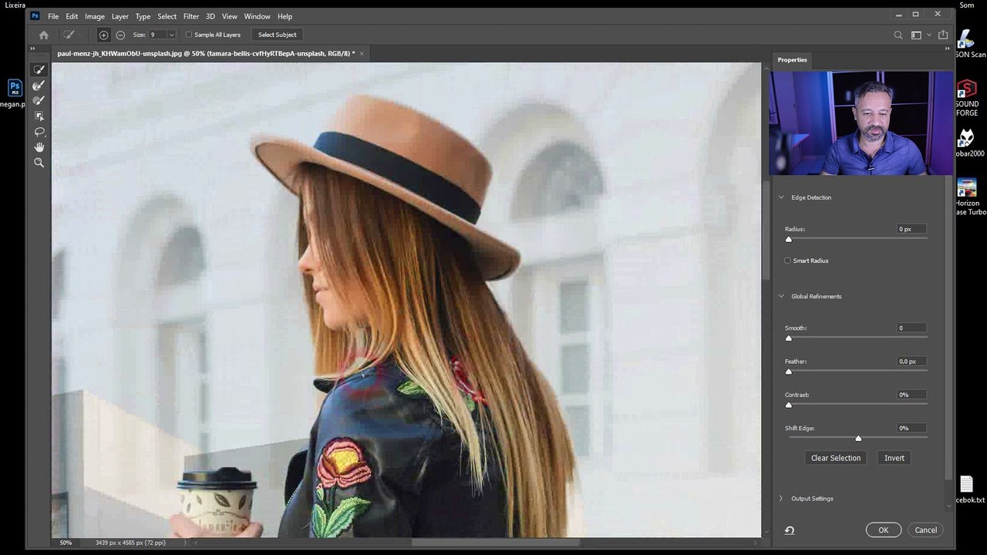Open the Select menu
Viewport: 987px width, 555px height.
point(167,16)
